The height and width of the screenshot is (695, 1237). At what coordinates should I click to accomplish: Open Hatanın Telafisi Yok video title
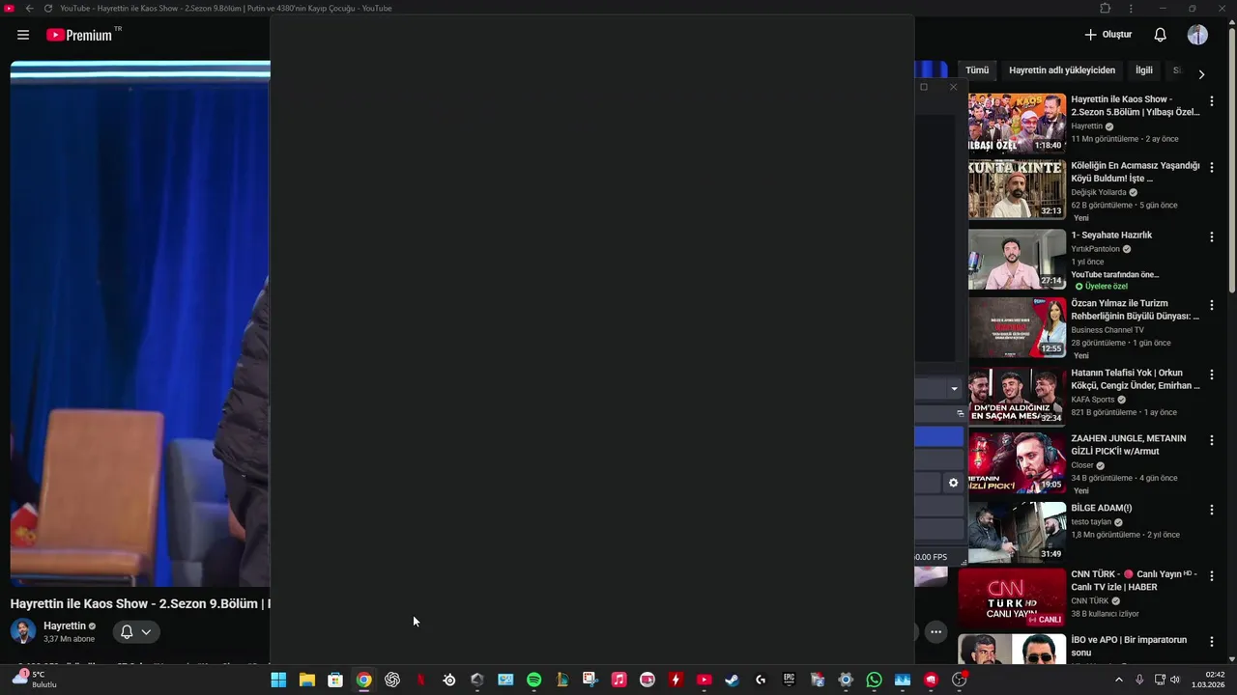(x=1135, y=379)
